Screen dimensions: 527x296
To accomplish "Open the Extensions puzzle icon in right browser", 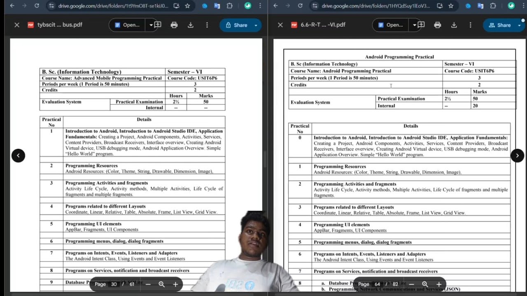I will coord(493,6).
